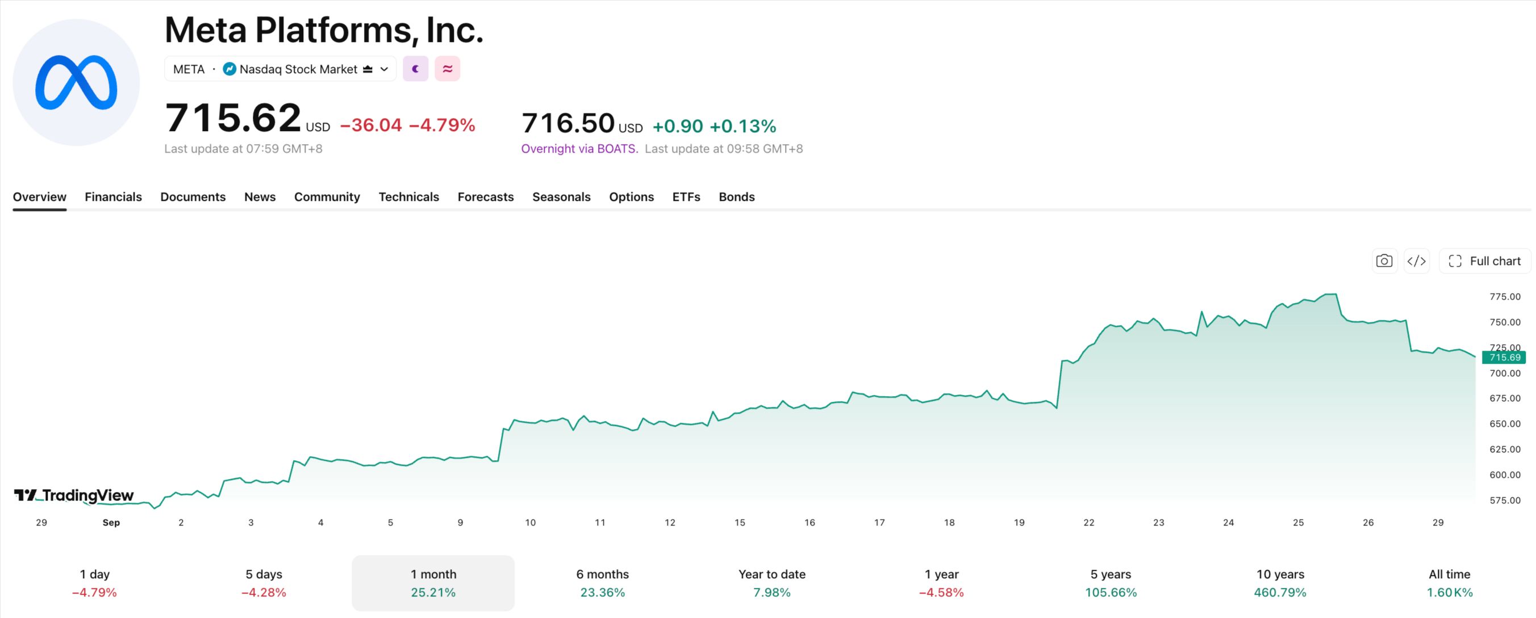Click the Nasdaq round logo icon
The image size is (1536, 618).
point(229,69)
